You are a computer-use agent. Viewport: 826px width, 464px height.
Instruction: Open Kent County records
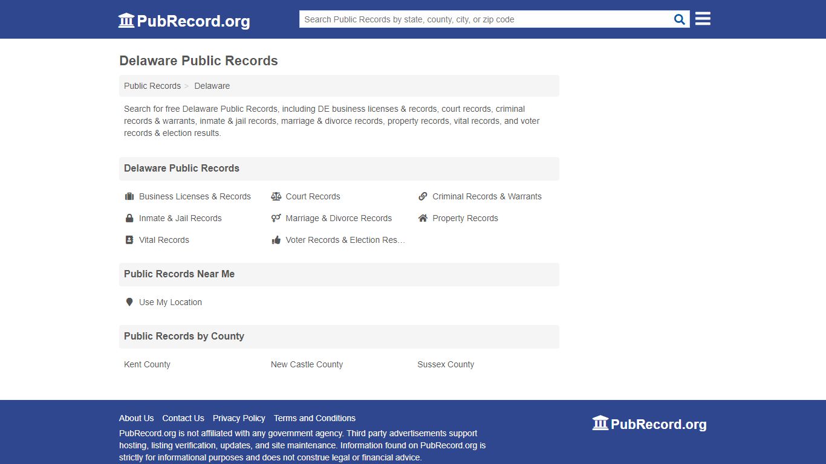(x=147, y=364)
